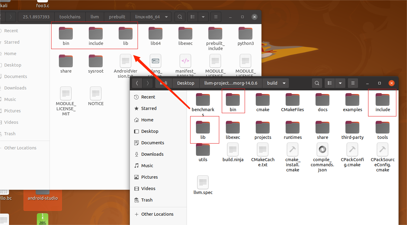
Task: Select the projects folder
Action: click(x=263, y=130)
